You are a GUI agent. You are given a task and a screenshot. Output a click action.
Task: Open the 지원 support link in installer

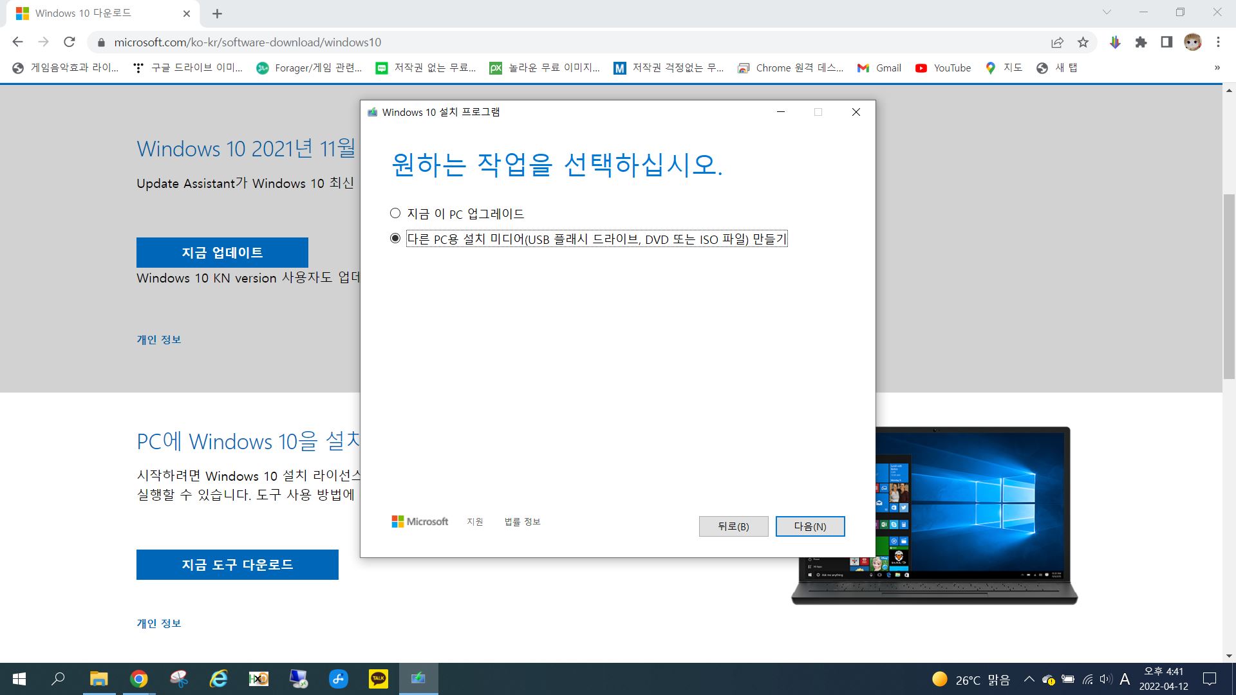coord(474,522)
